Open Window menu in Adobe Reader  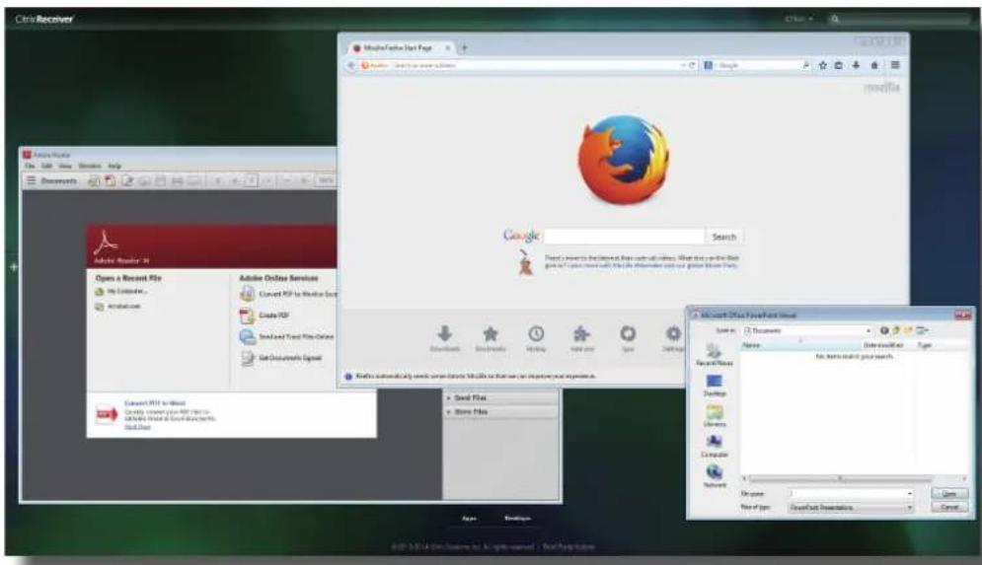point(90,166)
